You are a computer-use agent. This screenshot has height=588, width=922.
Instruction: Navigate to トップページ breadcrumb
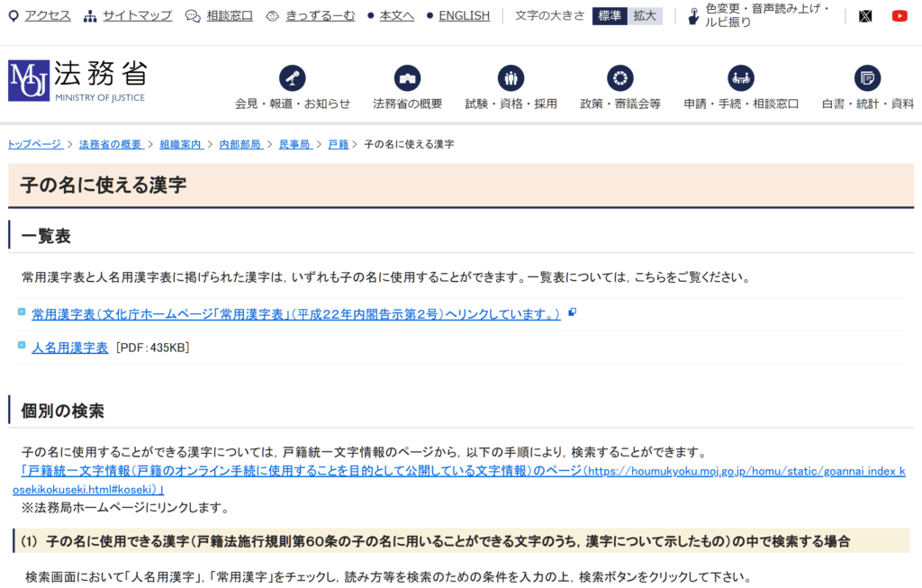click(x=35, y=144)
